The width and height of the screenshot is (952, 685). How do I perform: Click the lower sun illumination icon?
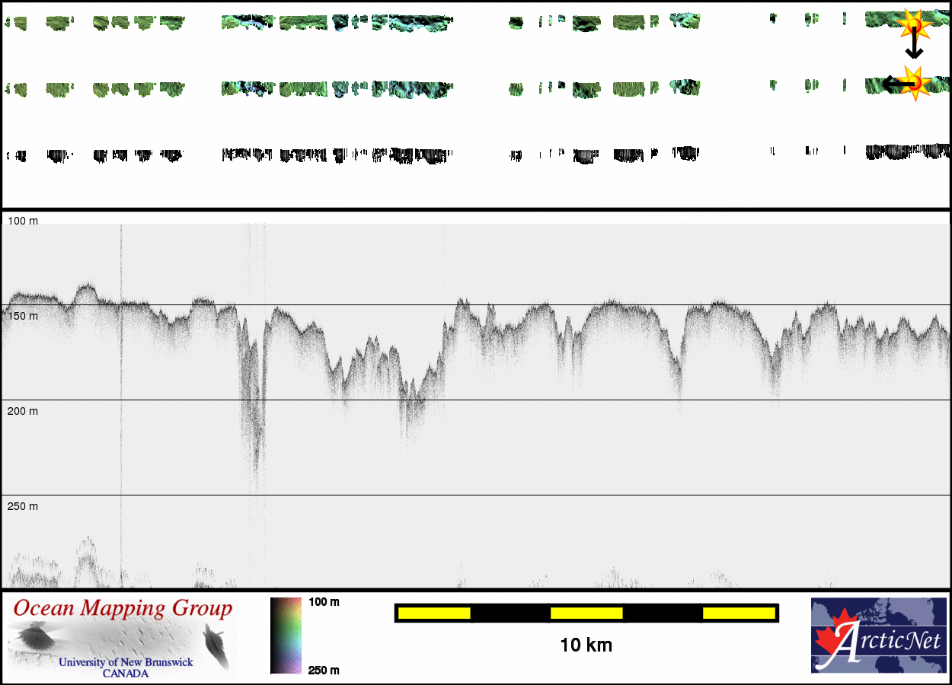click(914, 81)
